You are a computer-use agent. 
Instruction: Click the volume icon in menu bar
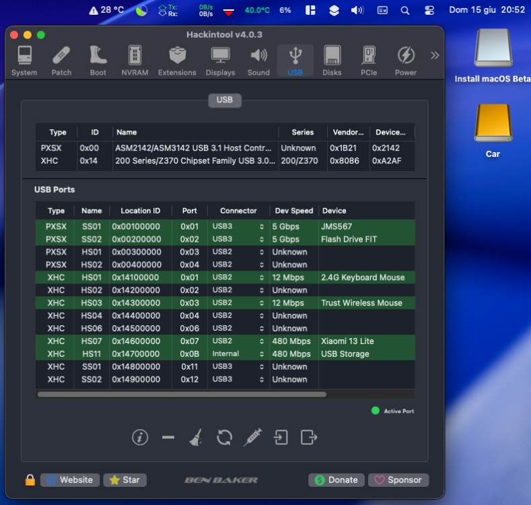pos(357,10)
